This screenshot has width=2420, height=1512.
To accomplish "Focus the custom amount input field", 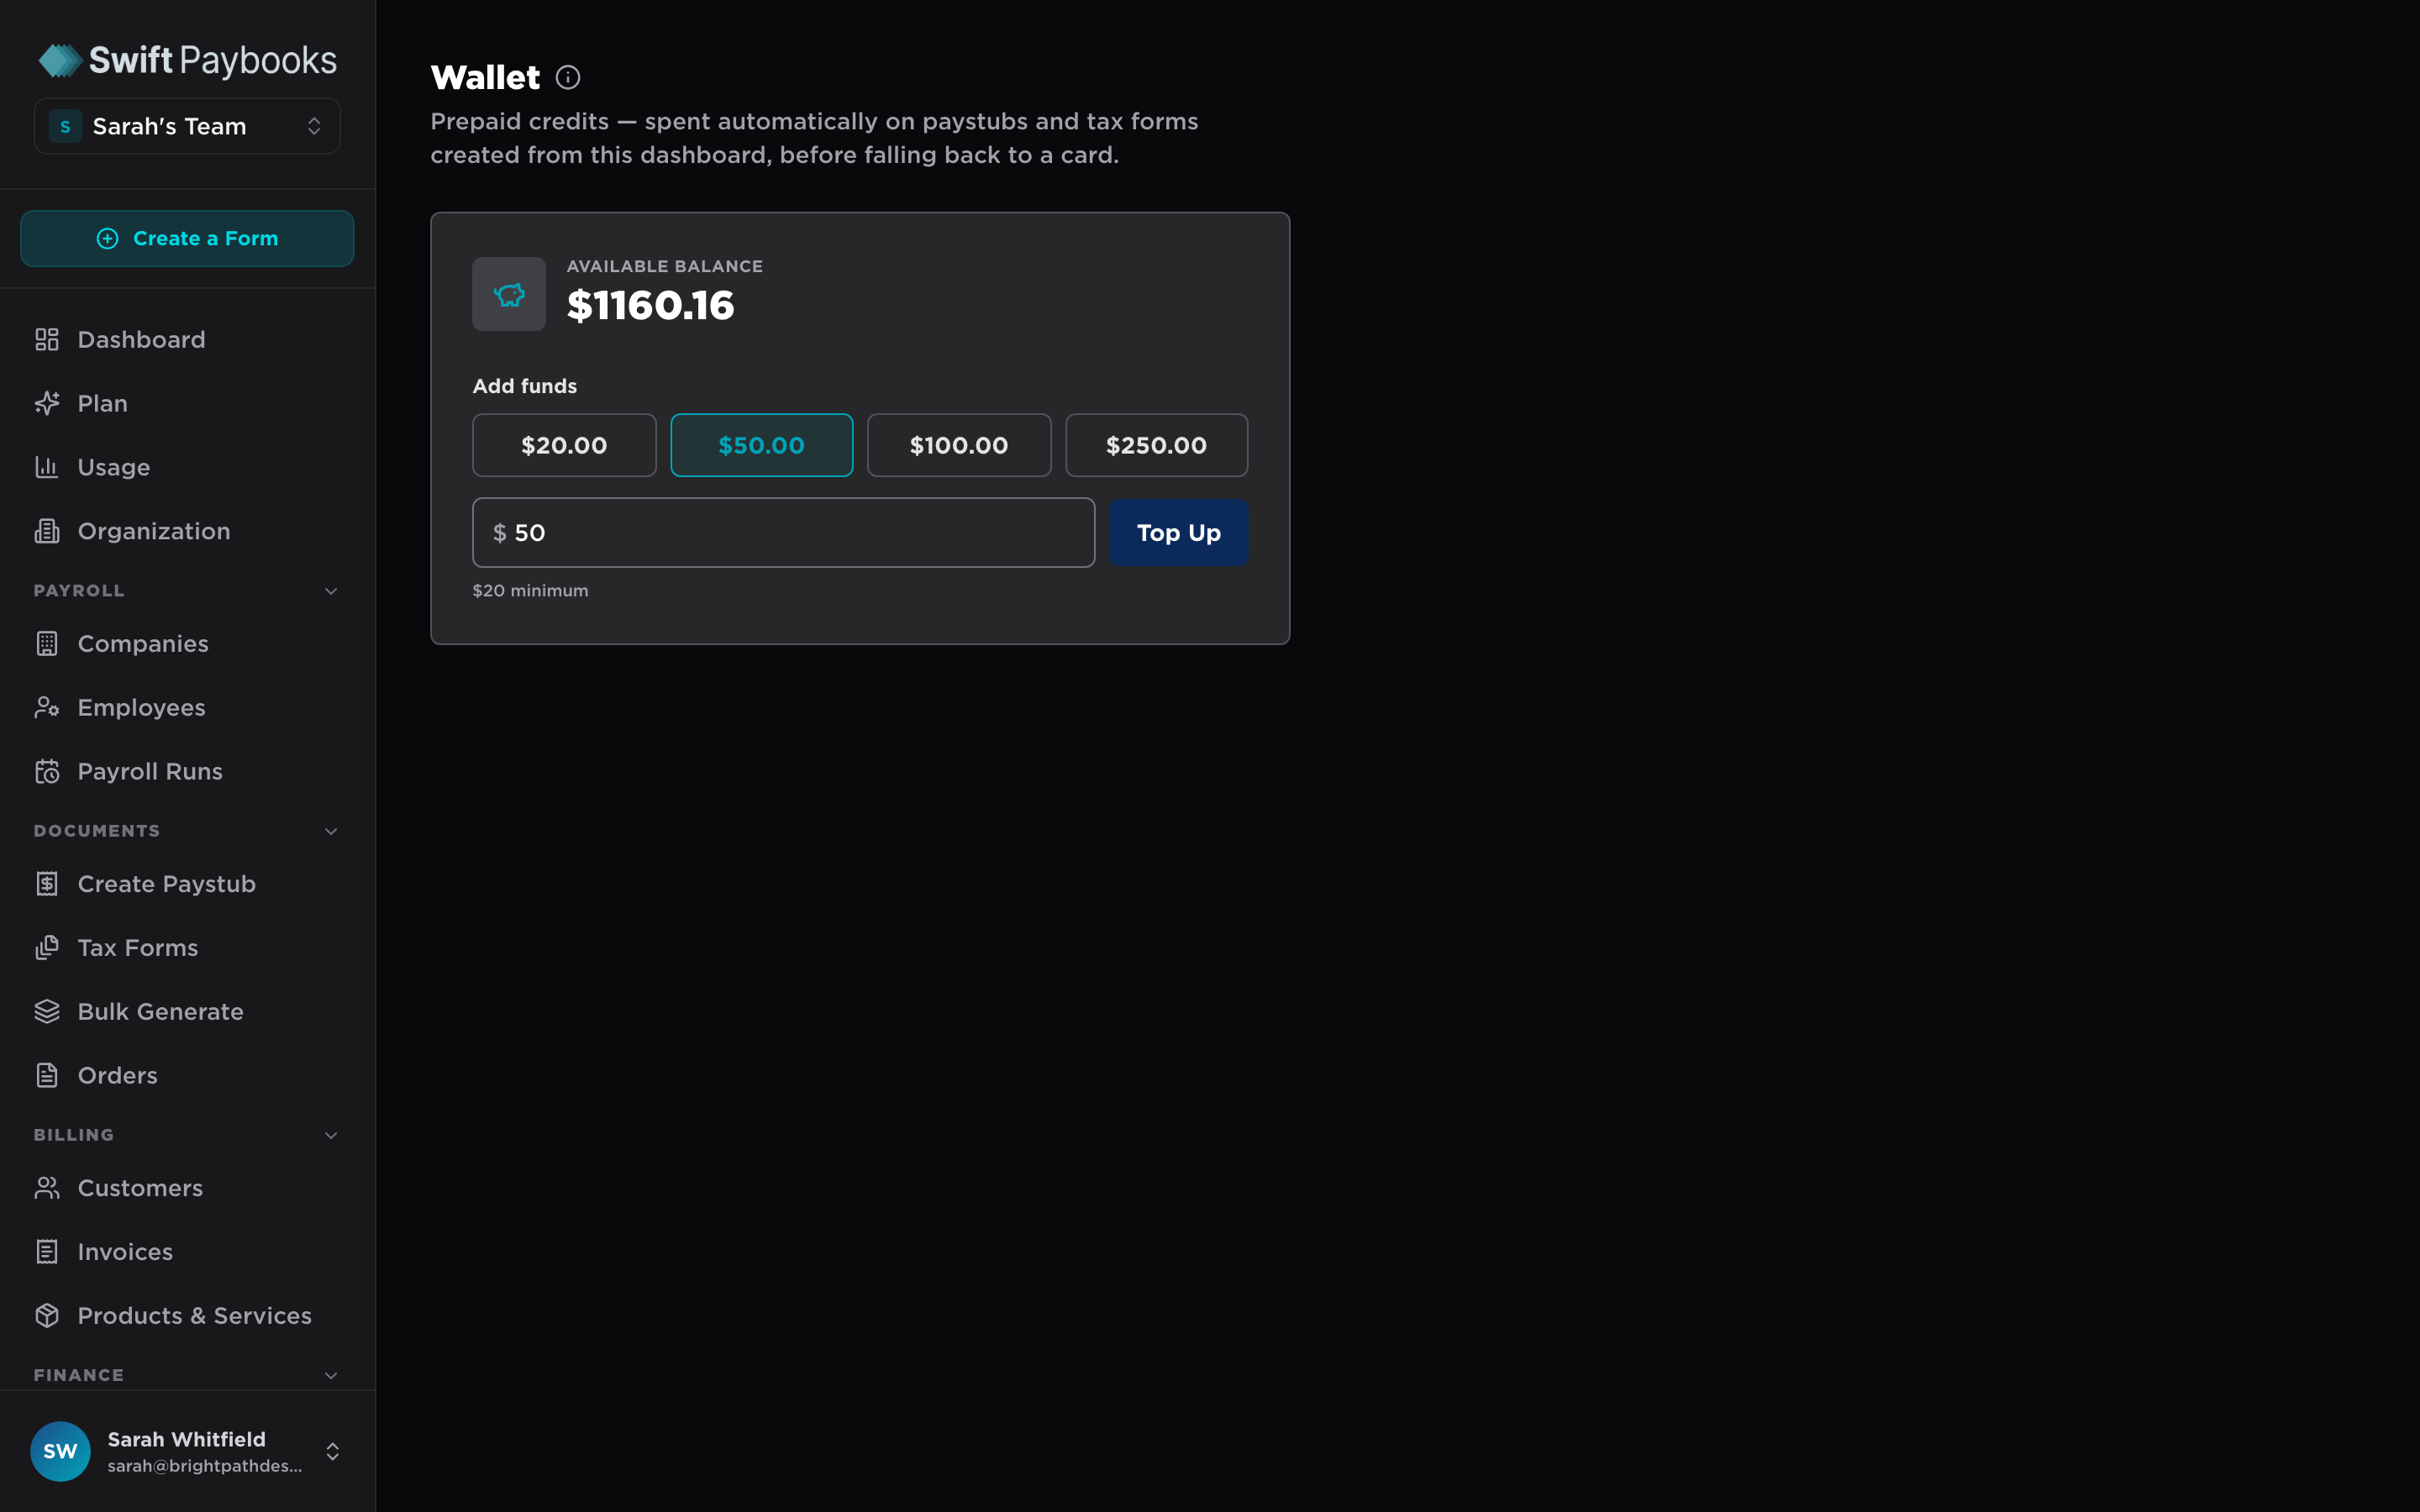I will click(783, 533).
